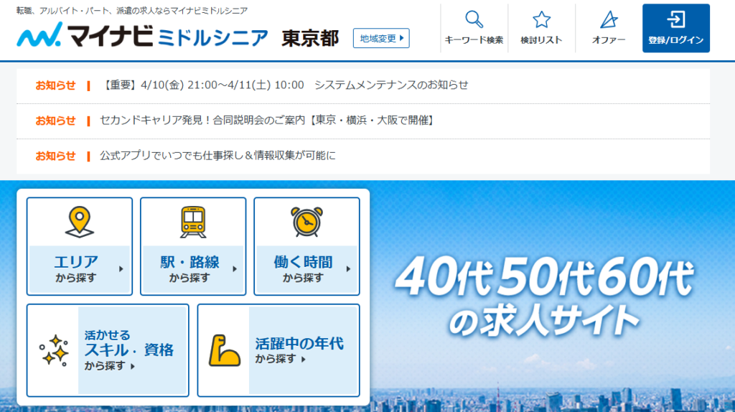Image resolution: width=735 pixels, height=412 pixels.
Task: Select the alarm clock working hours icon
Action: (306, 222)
